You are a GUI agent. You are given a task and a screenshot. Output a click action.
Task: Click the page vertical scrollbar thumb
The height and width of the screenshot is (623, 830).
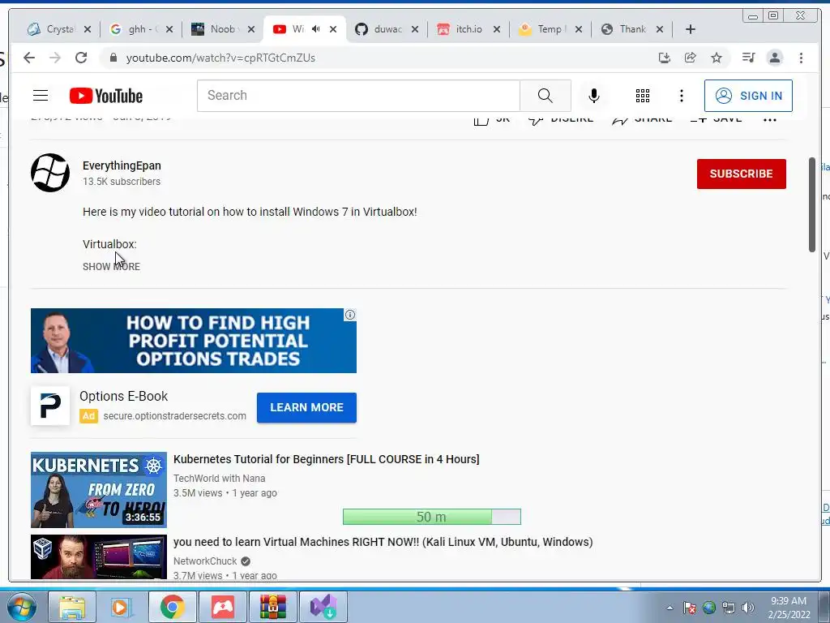tap(812, 204)
